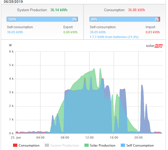The width and height of the screenshot is (168, 150).
Task: Click the 06/25/2019 date heading
Action: (x=13, y=2)
